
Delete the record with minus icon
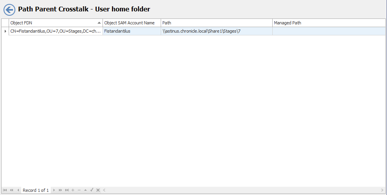coord(79,190)
